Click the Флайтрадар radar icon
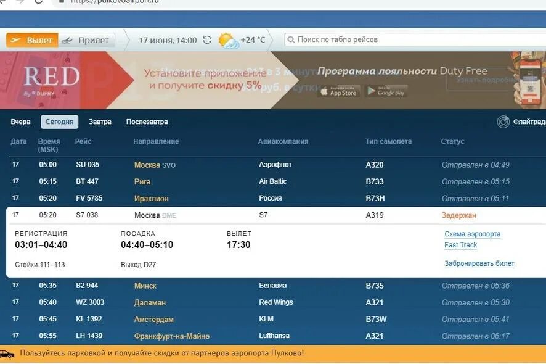Image resolution: width=546 pixels, height=364 pixels. click(x=503, y=122)
